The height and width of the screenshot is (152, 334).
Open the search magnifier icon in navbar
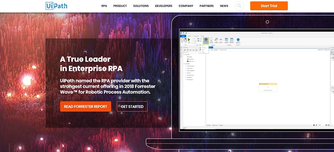[x=239, y=6]
